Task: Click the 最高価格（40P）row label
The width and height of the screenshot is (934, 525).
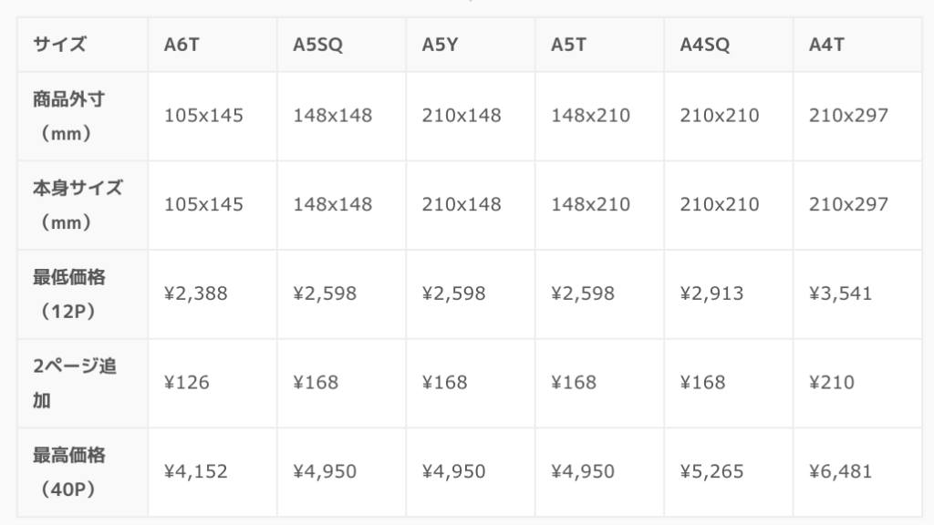Action: pos(83,472)
